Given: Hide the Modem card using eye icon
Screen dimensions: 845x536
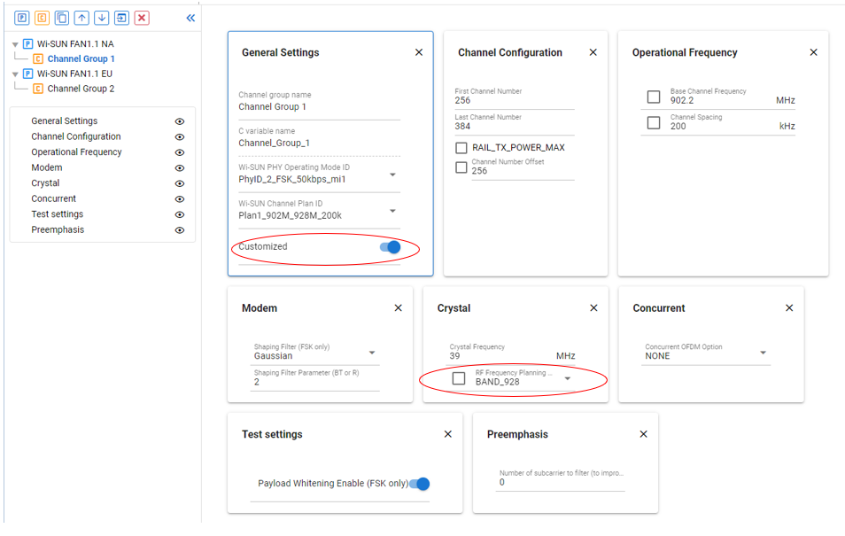Looking at the screenshot, I should click(180, 168).
